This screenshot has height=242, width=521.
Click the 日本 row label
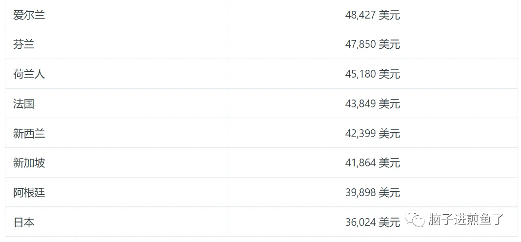click(x=23, y=222)
